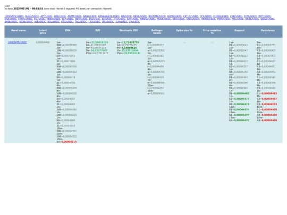Click the BANANAS31/USDC link

(x=109, y=16)
